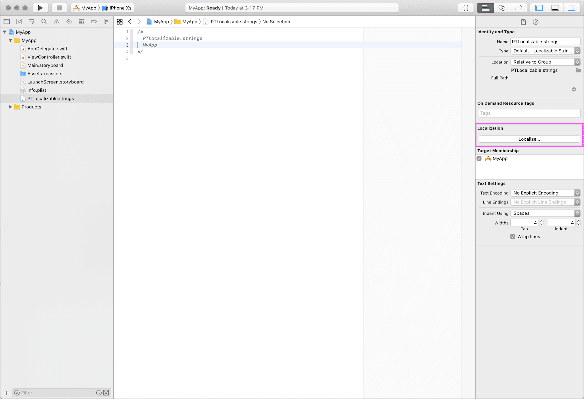
Task: Hide the right Inspectors panel
Action: click(x=571, y=8)
